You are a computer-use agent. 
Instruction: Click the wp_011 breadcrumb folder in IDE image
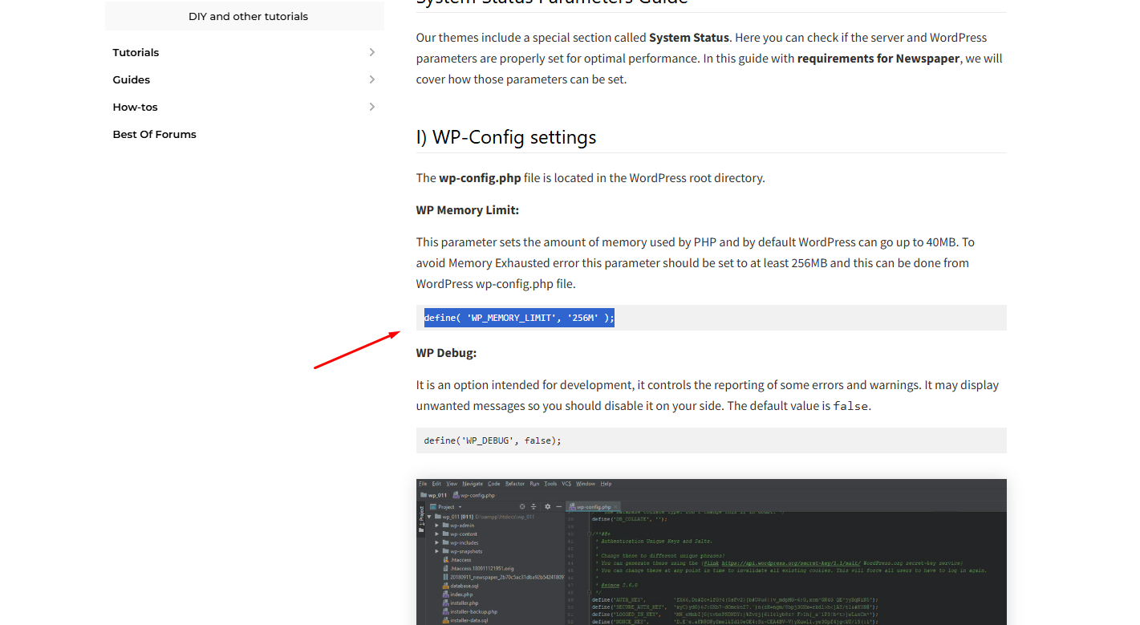click(433, 495)
